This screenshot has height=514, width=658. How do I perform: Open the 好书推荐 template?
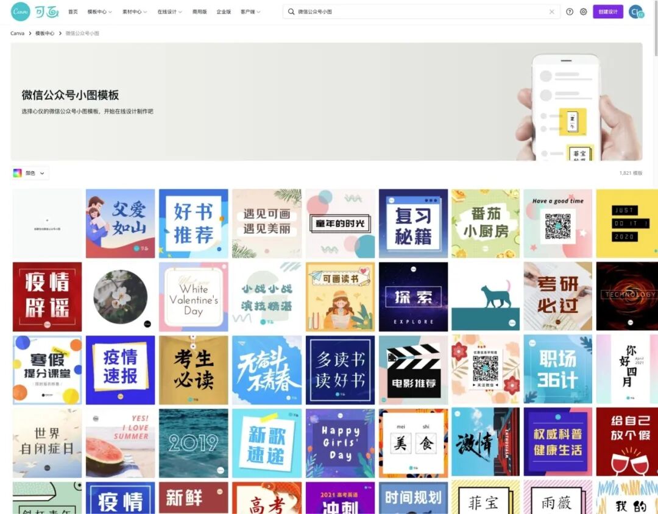194,224
